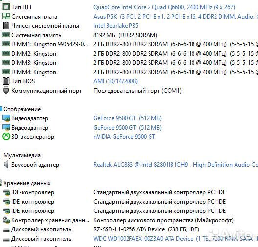258x247 pixels.
Task: Open the Realtek ALC883 audio adapter link
Action: click(175, 165)
